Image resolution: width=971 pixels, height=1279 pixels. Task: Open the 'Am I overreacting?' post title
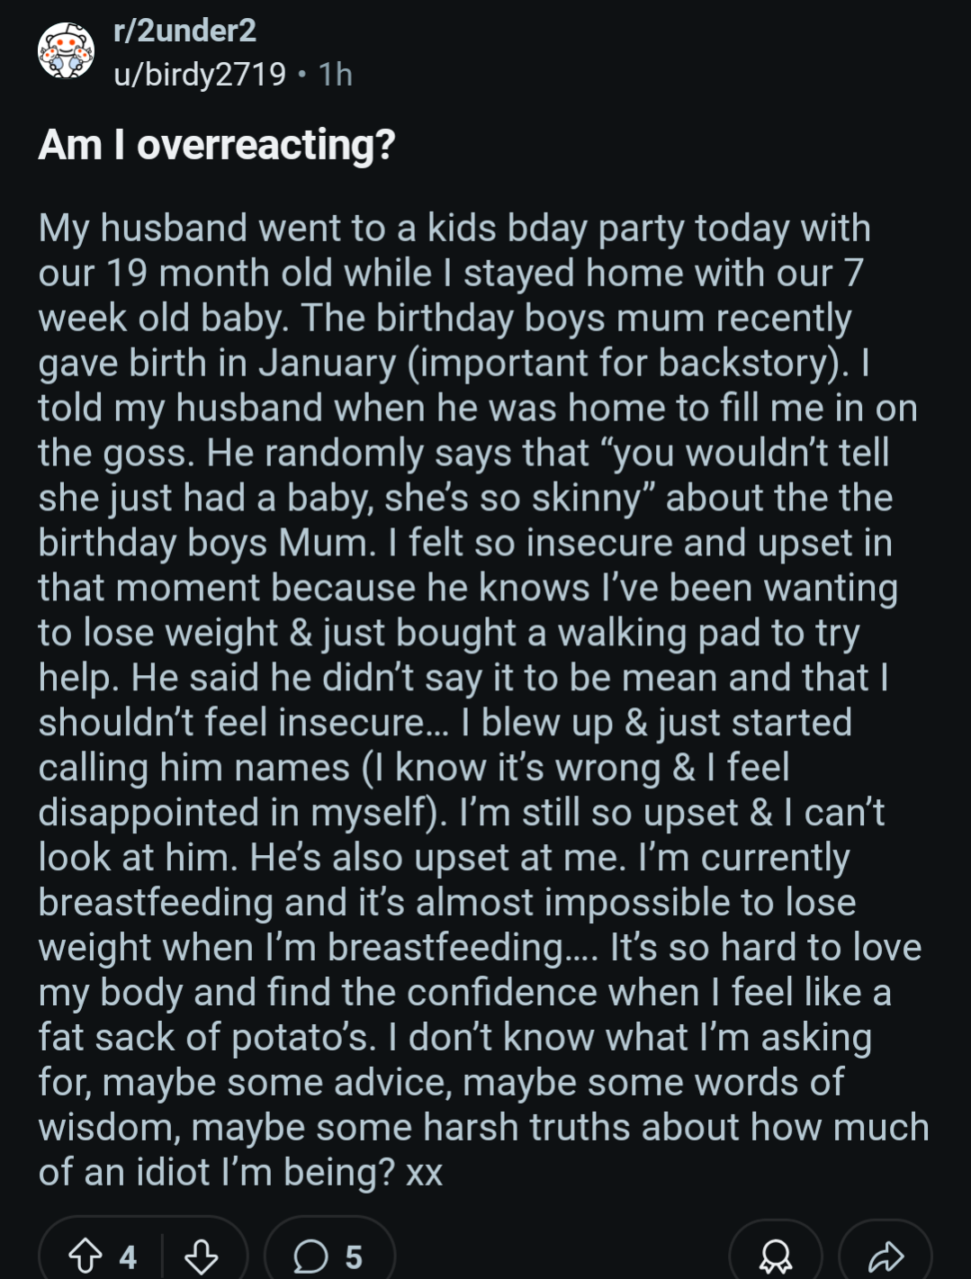tap(217, 145)
